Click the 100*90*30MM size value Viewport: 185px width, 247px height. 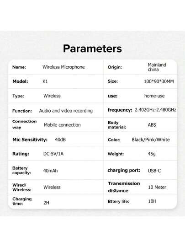[x=159, y=81]
